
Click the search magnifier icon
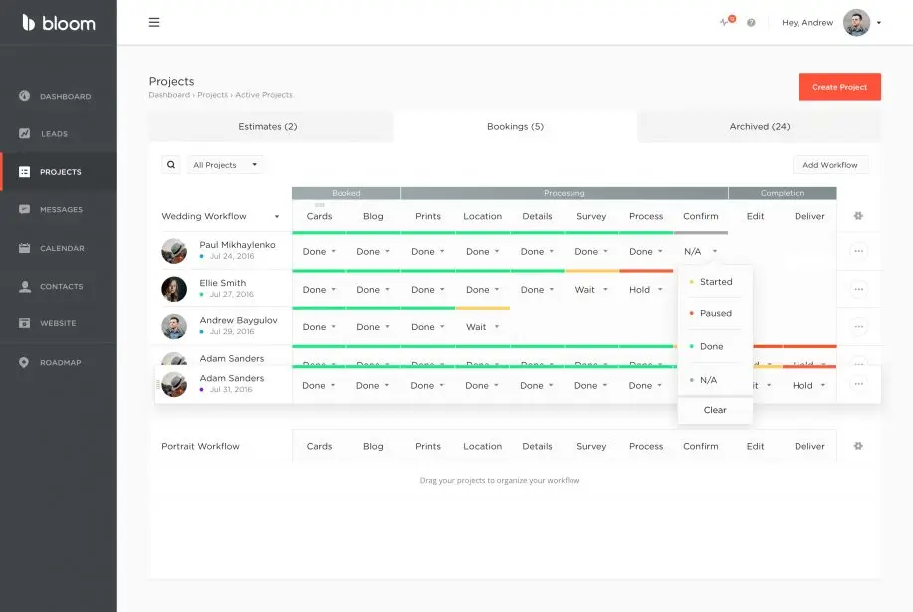tap(171, 164)
